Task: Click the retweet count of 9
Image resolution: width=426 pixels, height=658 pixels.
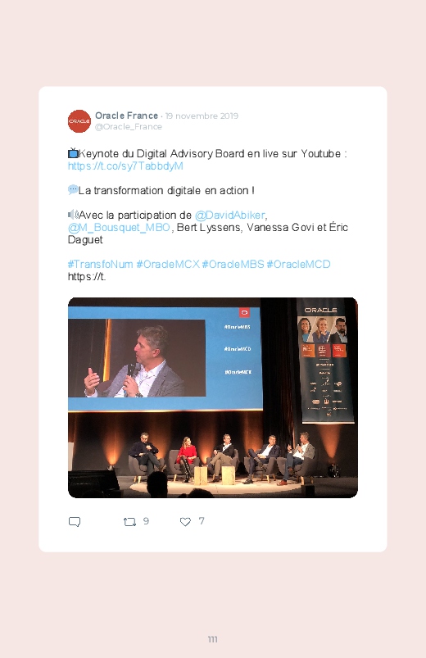Action: (x=146, y=521)
